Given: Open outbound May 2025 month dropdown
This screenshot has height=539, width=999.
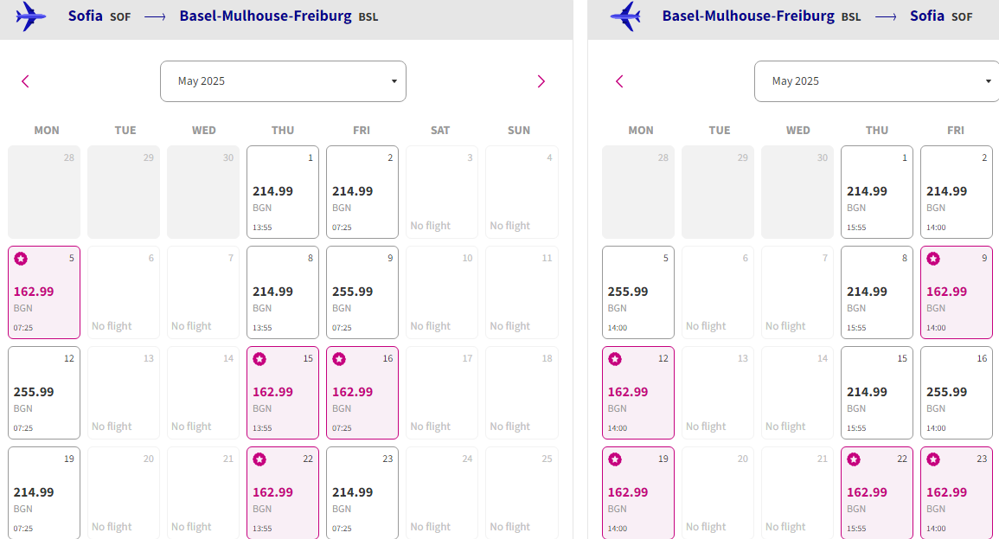Looking at the screenshot, I should click(x=283, y=81).
